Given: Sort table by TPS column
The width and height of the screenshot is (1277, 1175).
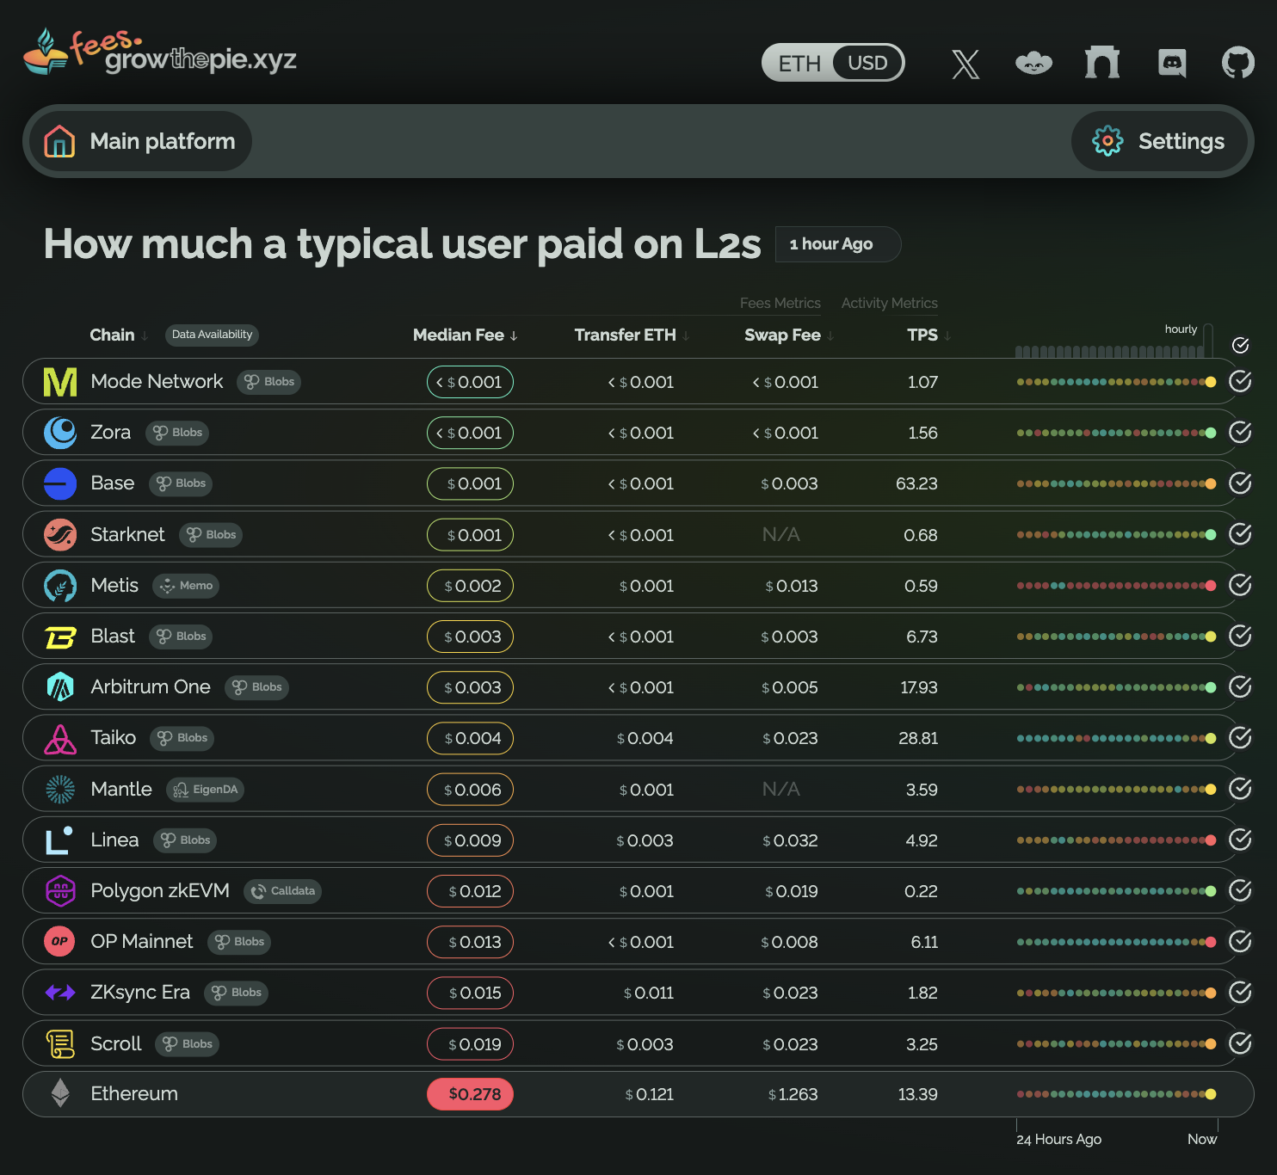Looking at the screenshot, I should pos(929,335).
